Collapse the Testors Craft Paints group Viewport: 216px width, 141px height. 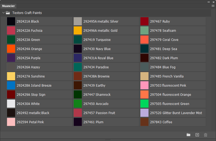4,13
